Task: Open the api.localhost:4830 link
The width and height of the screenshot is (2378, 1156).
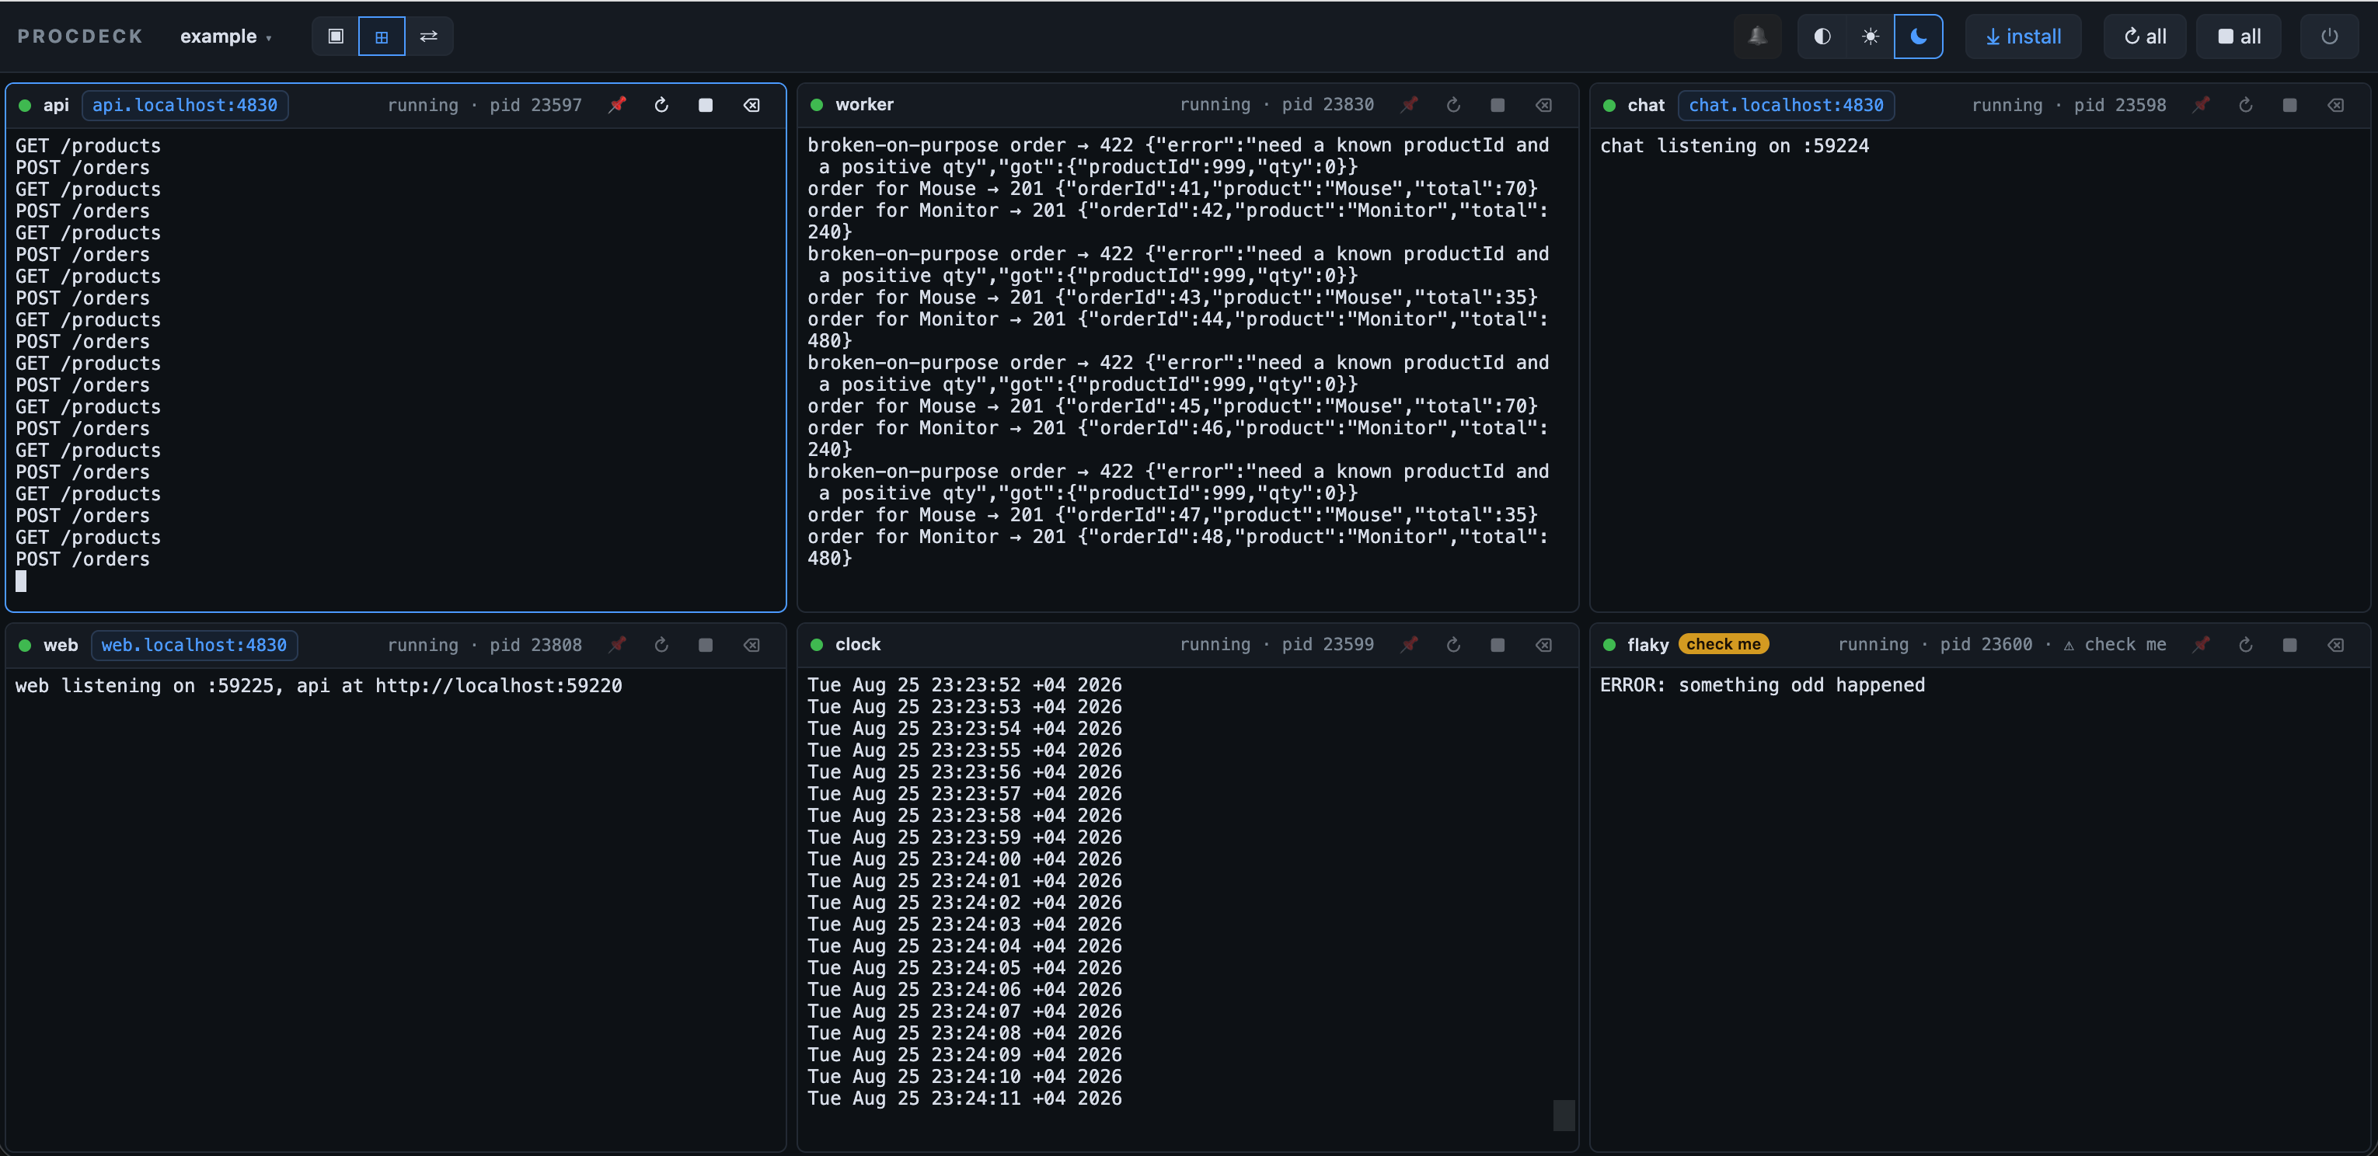Action: [185, 104]
